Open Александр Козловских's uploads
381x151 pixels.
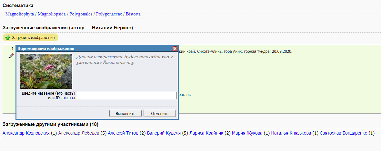[26, 133]
